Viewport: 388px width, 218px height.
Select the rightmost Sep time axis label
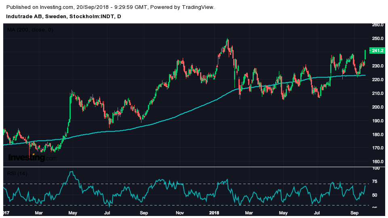354,212
